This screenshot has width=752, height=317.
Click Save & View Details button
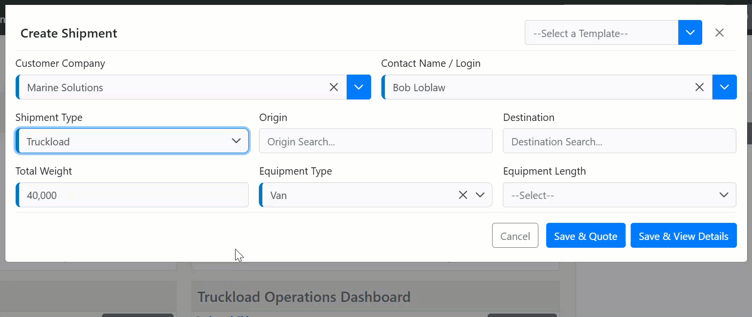[683, 236]
